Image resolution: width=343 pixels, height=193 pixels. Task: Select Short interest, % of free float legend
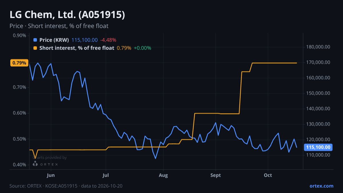[77, 48]
